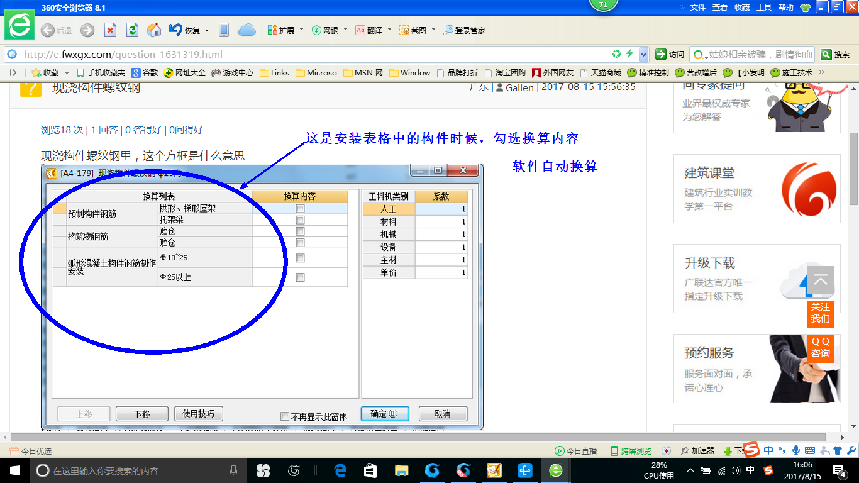859x483 pixels.
Task: Open the mobile phone assistant toolbar icon
Action: tap(223, 30)
